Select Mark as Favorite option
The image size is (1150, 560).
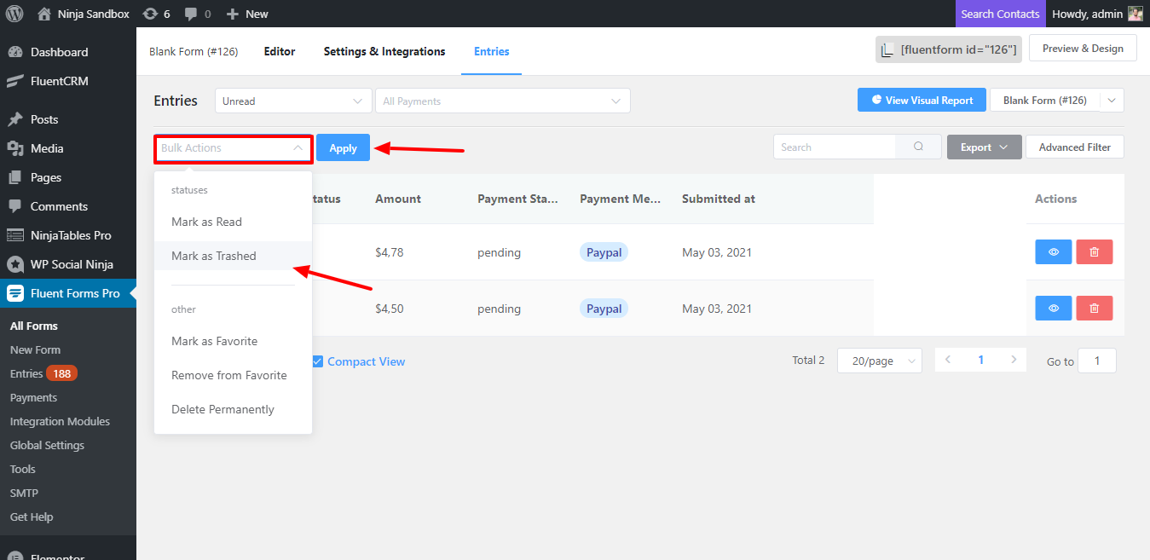(233, 341)
